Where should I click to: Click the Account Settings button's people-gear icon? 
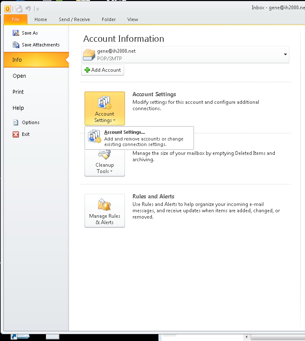point(104,103)
